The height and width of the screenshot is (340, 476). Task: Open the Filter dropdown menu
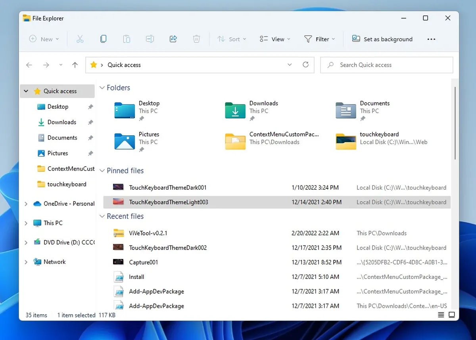[319, 39]
